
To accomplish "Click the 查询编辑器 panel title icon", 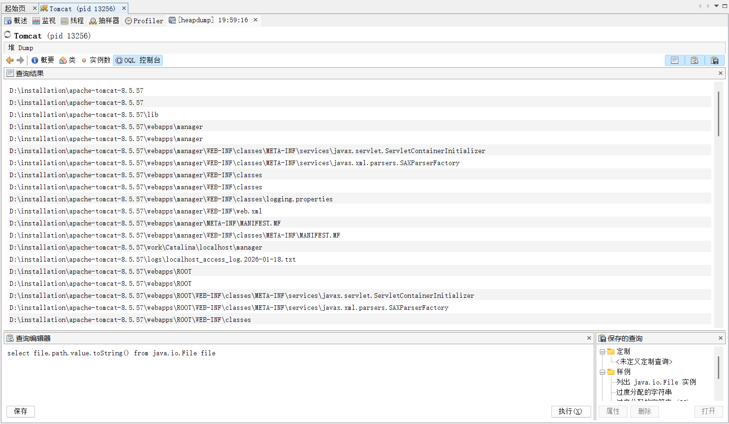I will (10, 338).
